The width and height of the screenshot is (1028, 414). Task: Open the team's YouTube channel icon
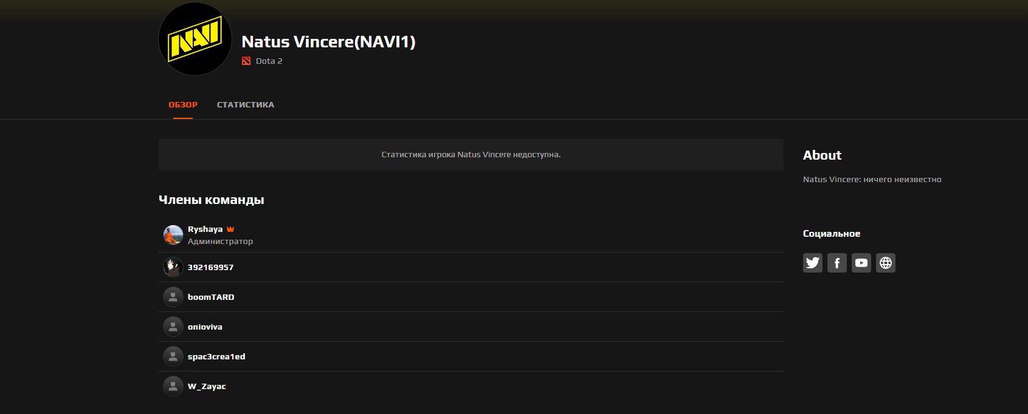click(861, 263)
